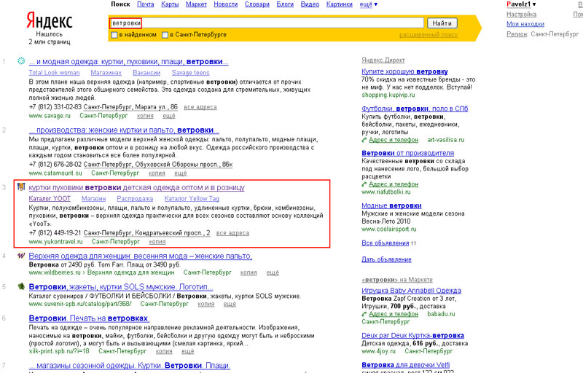Open 'Каталог YOOT' sitelink

click(50, 199)
